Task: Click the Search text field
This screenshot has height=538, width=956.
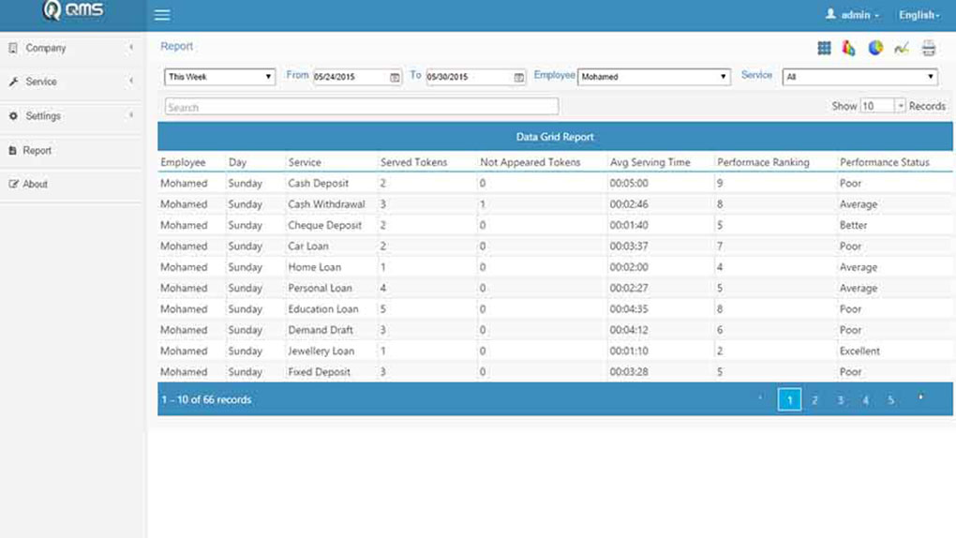Action: (361, 107)
